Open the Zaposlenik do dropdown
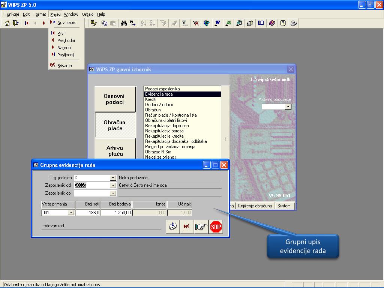This screenshot has width=384, height=288. click(113, 193)
